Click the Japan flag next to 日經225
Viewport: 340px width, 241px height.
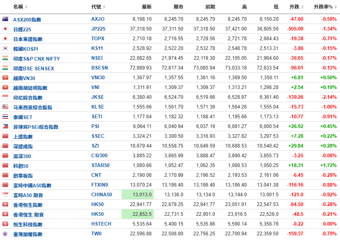[5, 29]
